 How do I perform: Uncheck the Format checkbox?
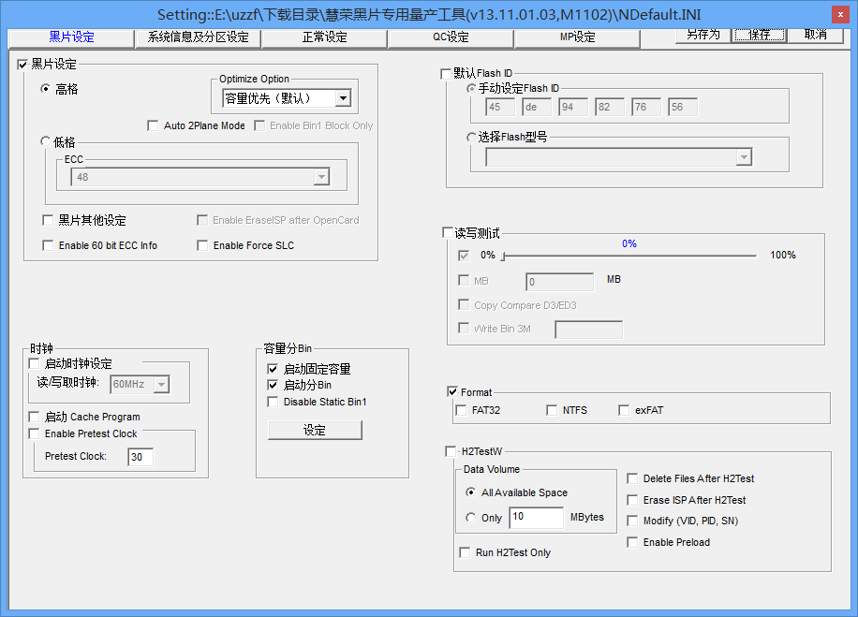point(452,391)
